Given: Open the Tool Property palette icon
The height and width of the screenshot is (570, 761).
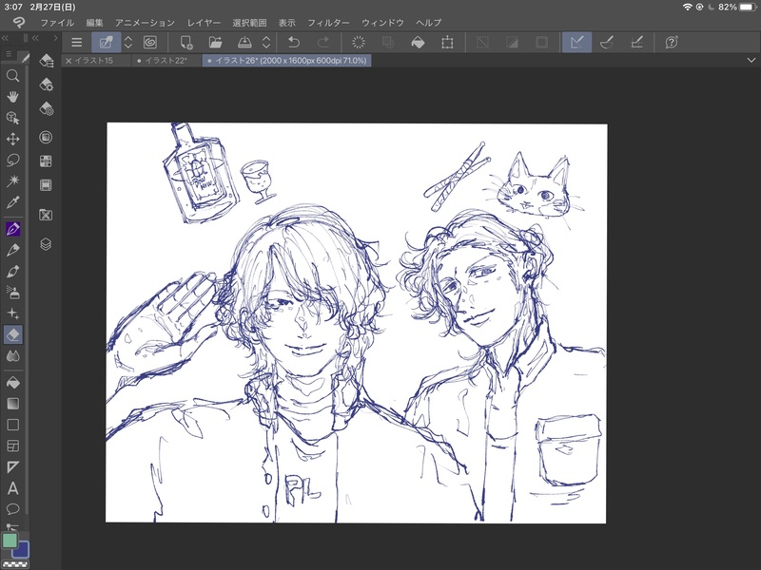Looking at the screenshot, I should click(46, 85).
